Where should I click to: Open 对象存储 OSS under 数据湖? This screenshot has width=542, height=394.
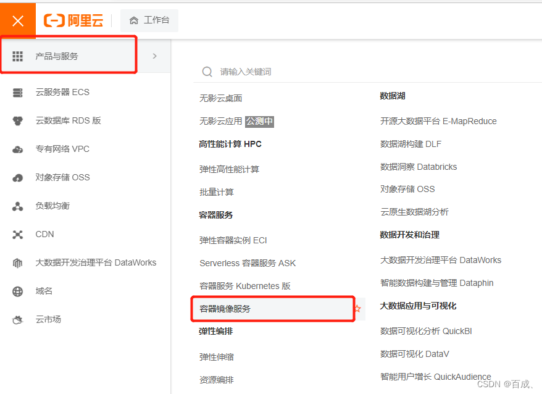[x=407, y=189]
